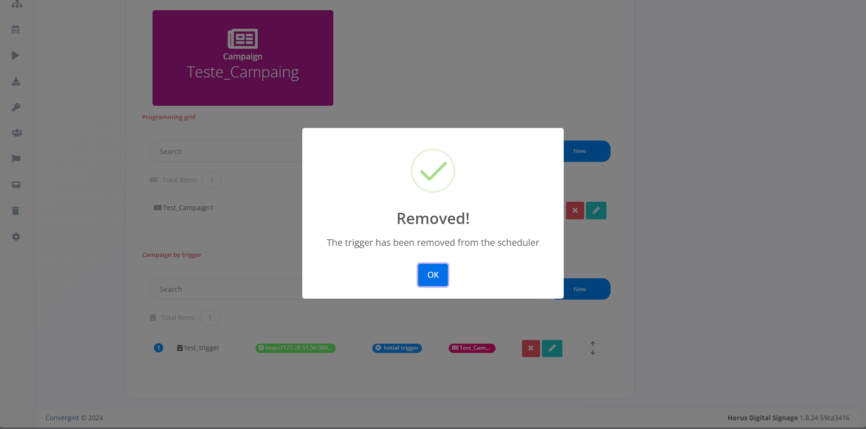The image size is (866, 429).
Task: Edit test_trigger with the pencil button
Action: pos(552,348)
